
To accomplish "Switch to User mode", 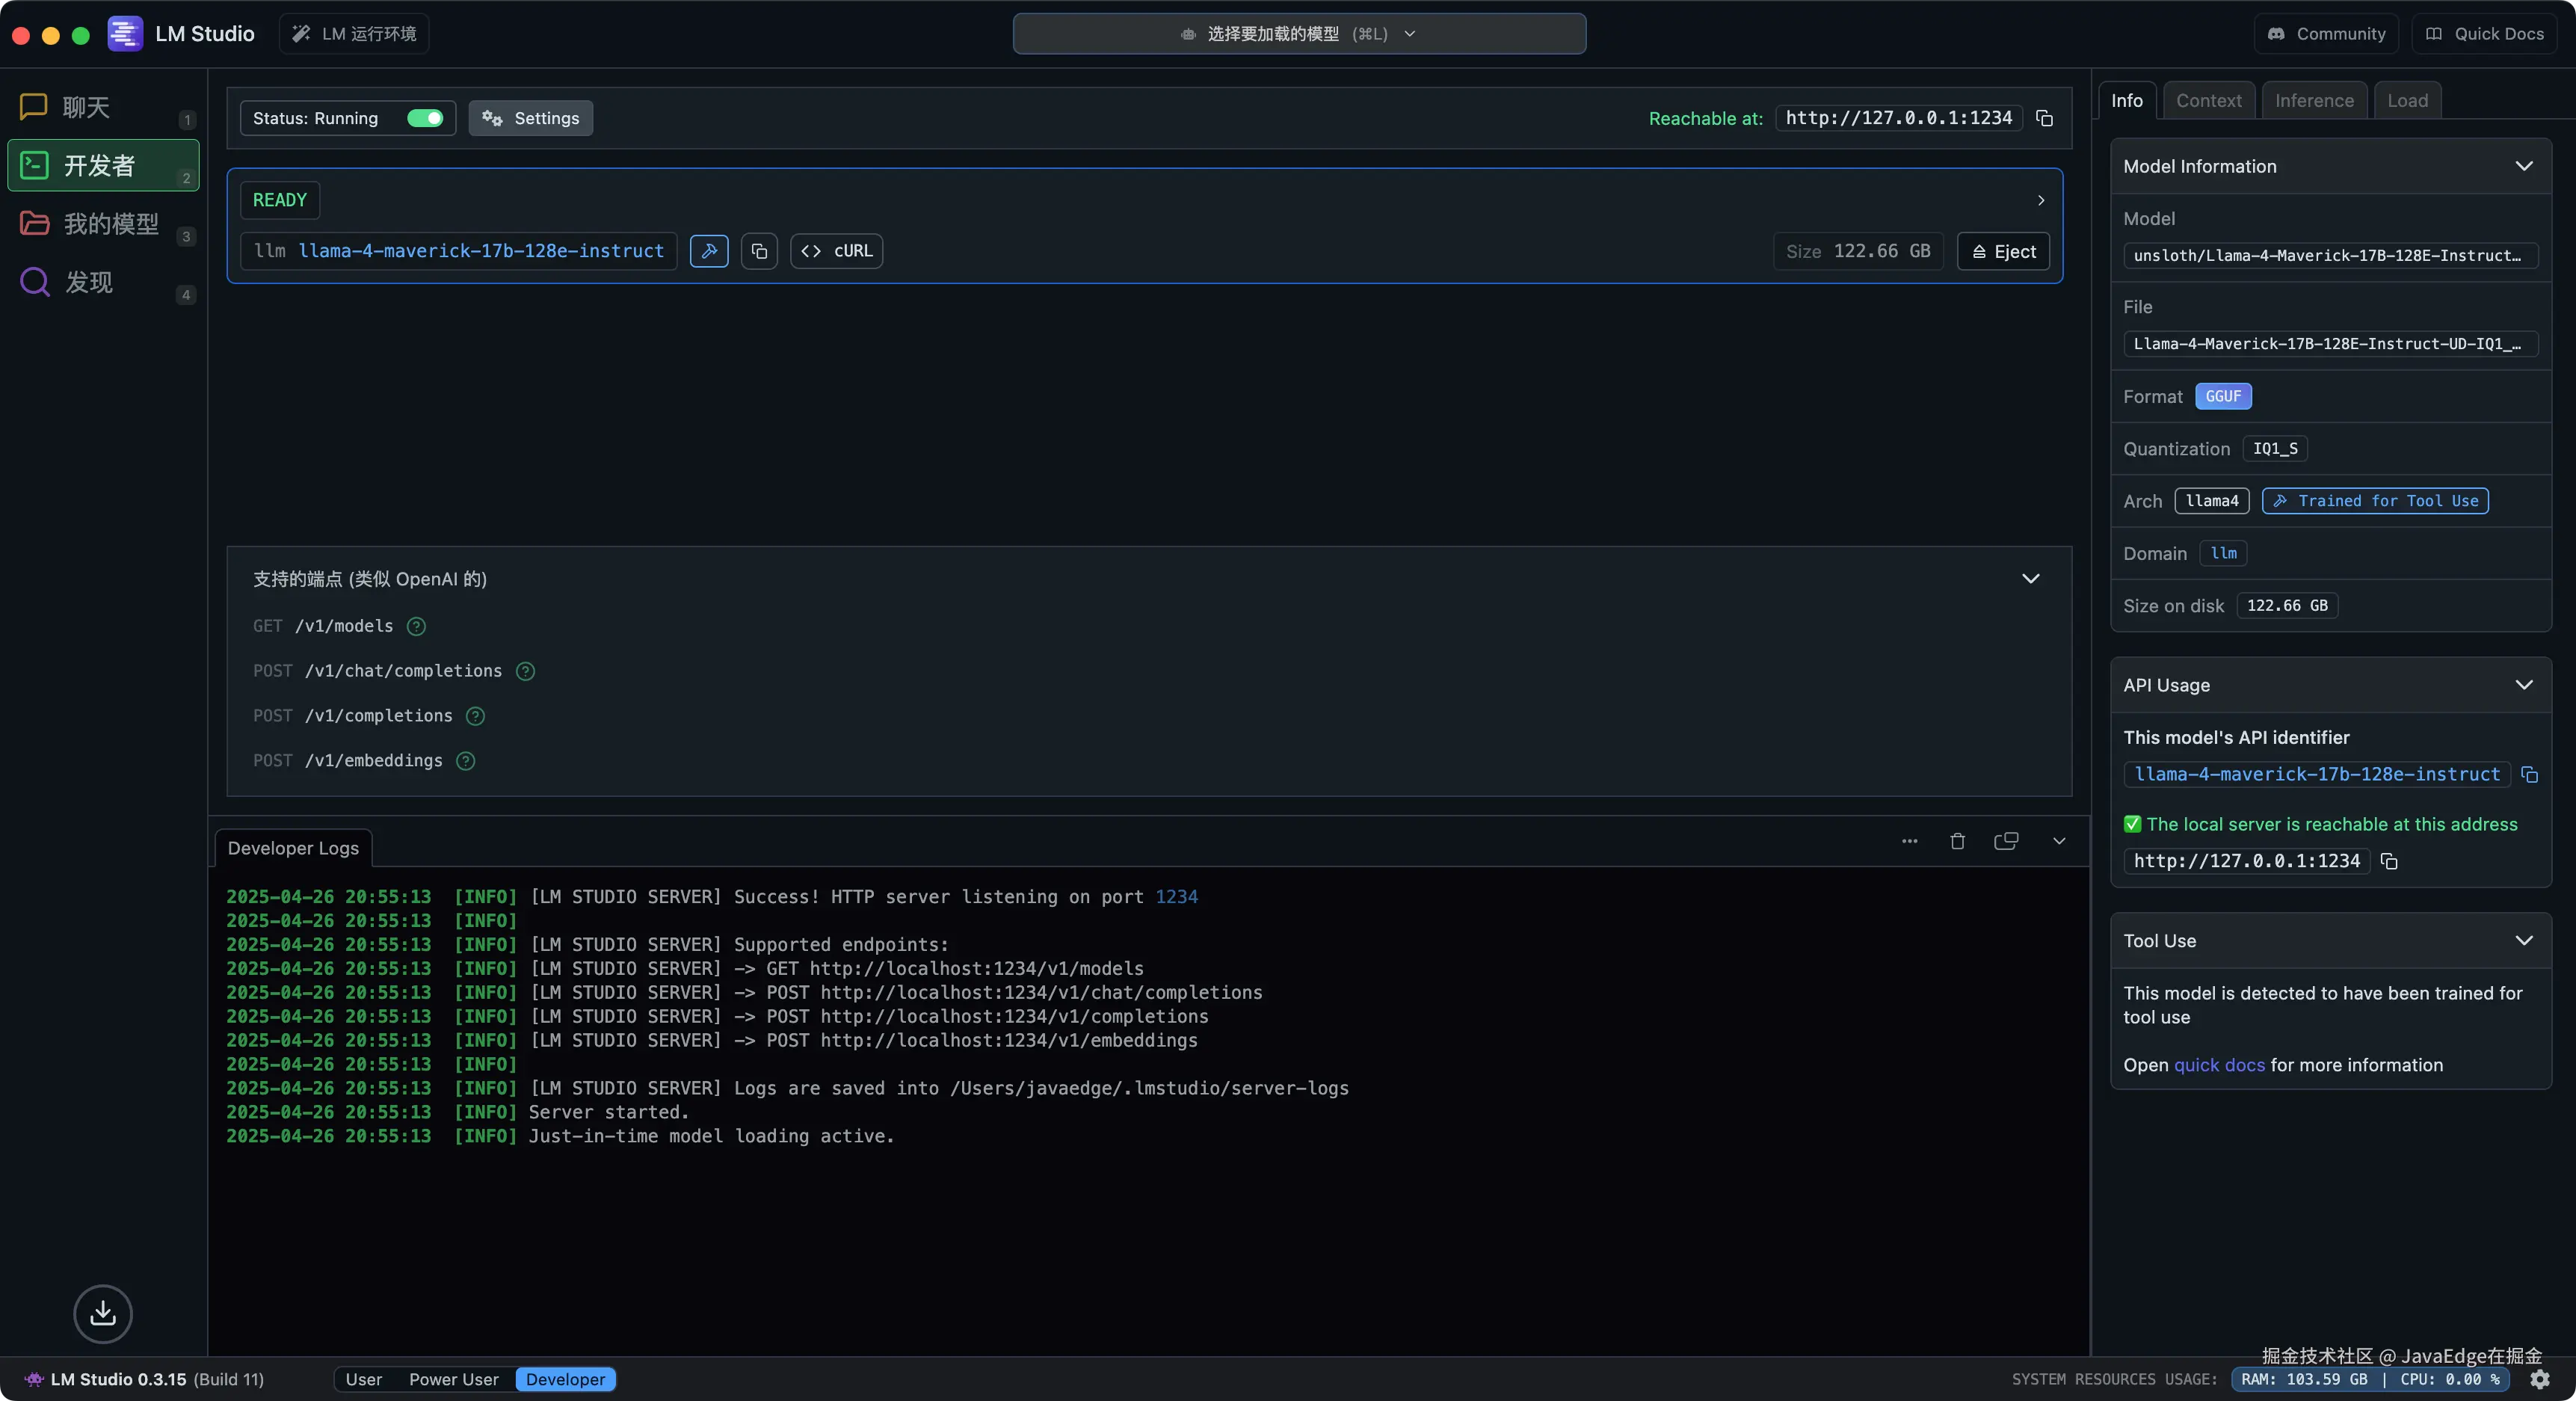I will 363,1379.
